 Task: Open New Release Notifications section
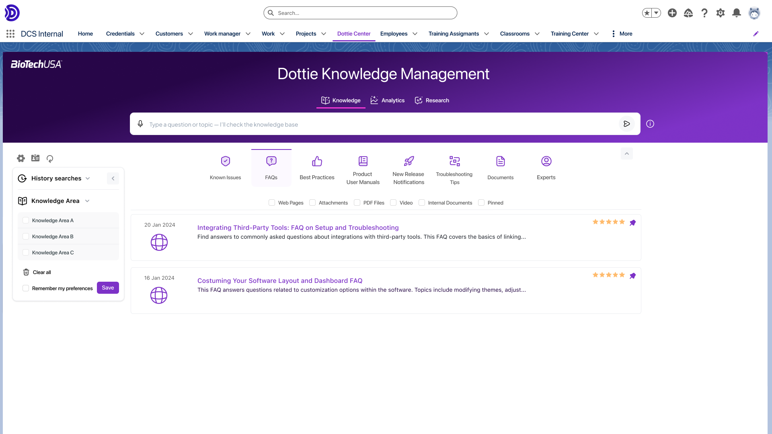409,161
